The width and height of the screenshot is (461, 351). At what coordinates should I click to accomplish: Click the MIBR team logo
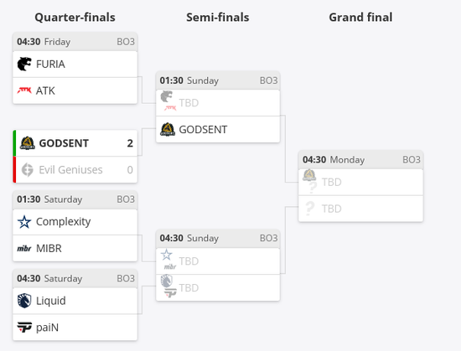[x=24, y=249]
